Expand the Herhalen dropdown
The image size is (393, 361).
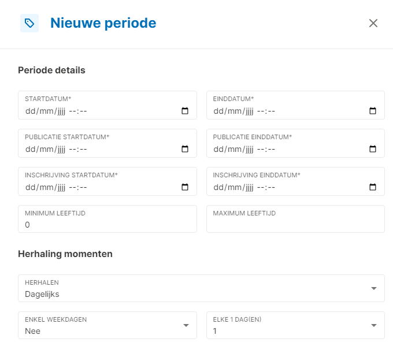(373, 288)
